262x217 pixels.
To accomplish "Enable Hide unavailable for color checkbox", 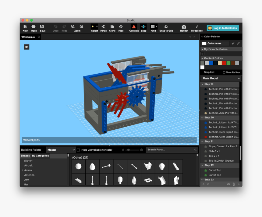I will (x=78, y=150).
